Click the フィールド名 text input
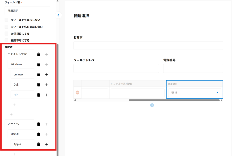This screenshot has height=156, width=232. point(27,11)
